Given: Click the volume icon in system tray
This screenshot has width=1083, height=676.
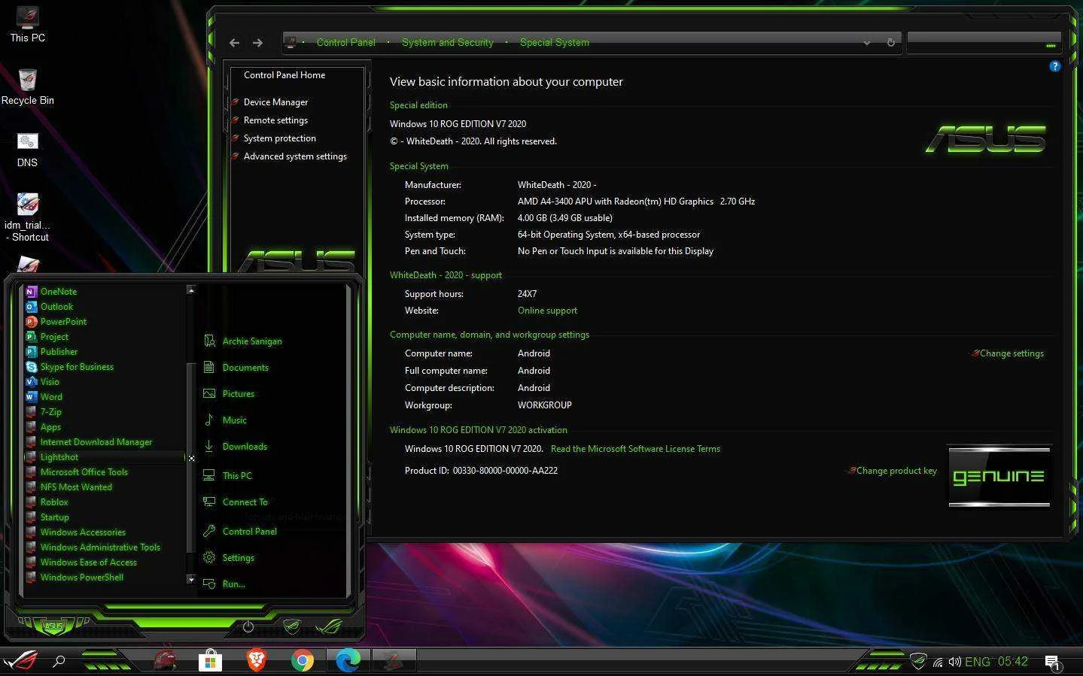Looking at the screenshot, I should click(x=954, y=662).
